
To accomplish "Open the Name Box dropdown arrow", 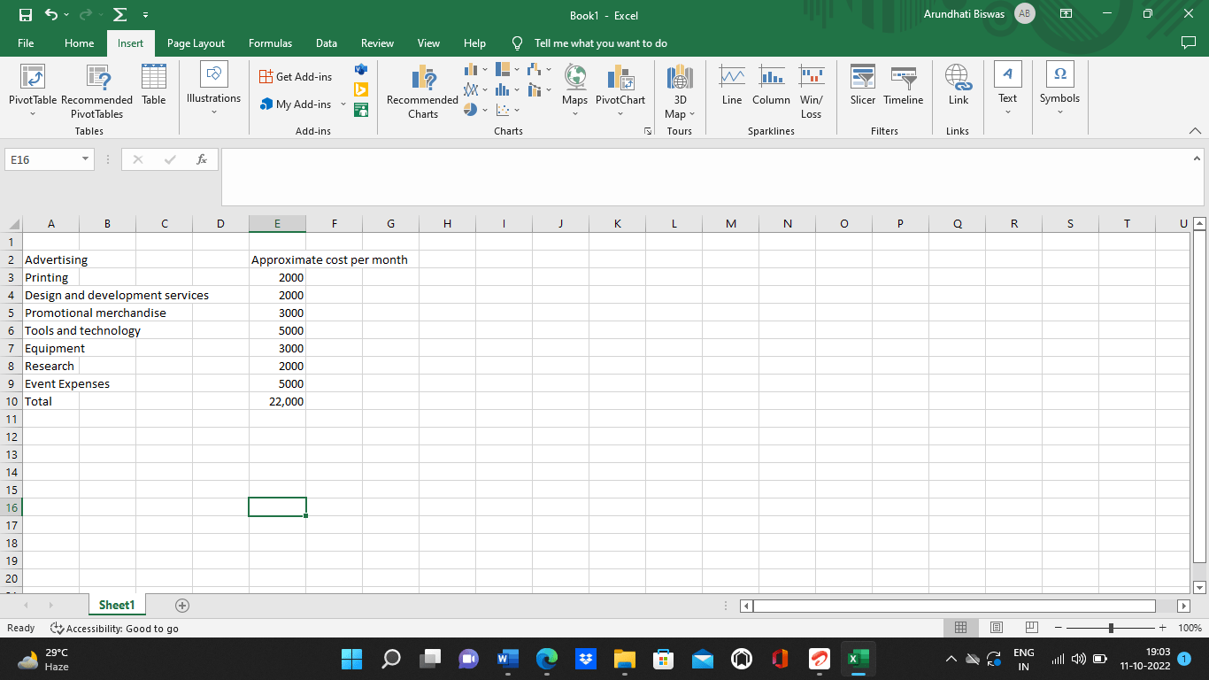I will pos(86,159).
